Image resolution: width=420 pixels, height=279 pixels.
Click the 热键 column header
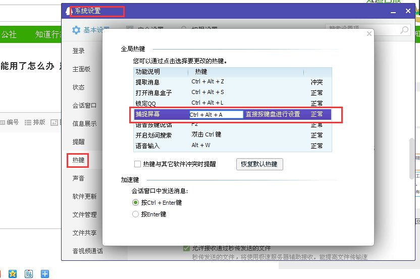click(x=201, y=72)
